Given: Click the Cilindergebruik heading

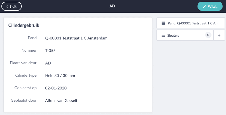Looking at the screenshot, I should 24,25.
